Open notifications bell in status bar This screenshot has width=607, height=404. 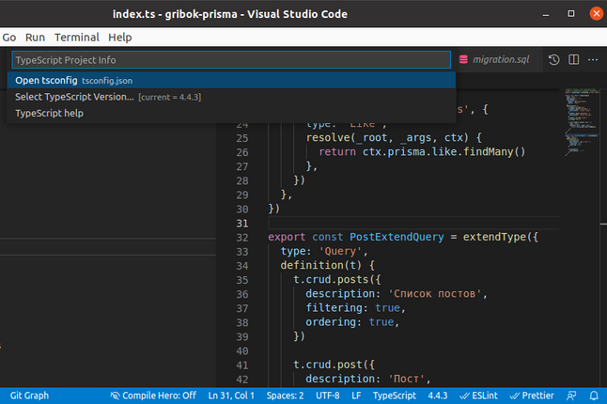594,396
